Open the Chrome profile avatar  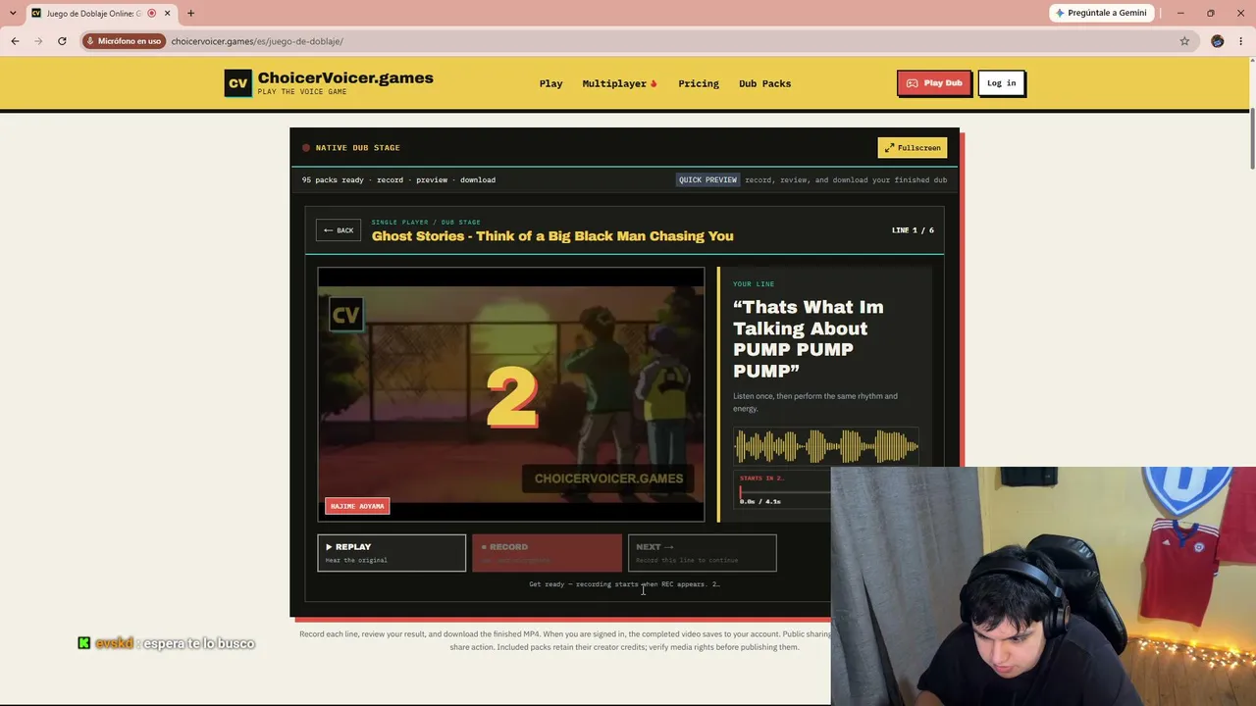(1218, 41)
